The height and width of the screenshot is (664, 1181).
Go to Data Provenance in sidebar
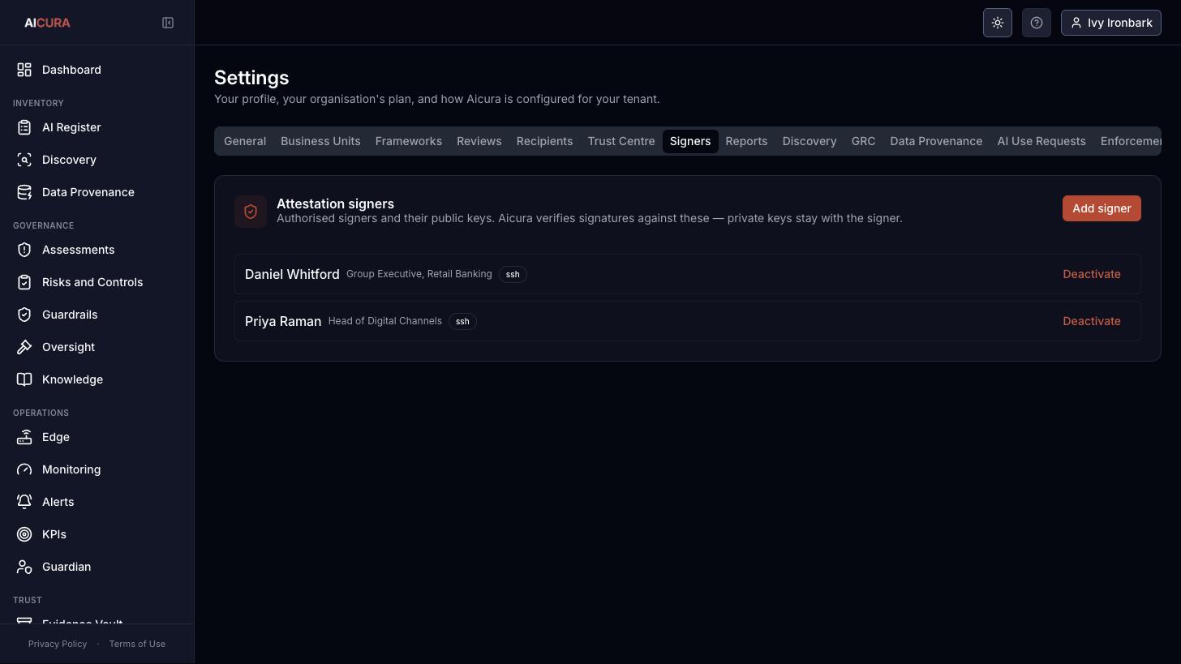click(x=97, y=192)
